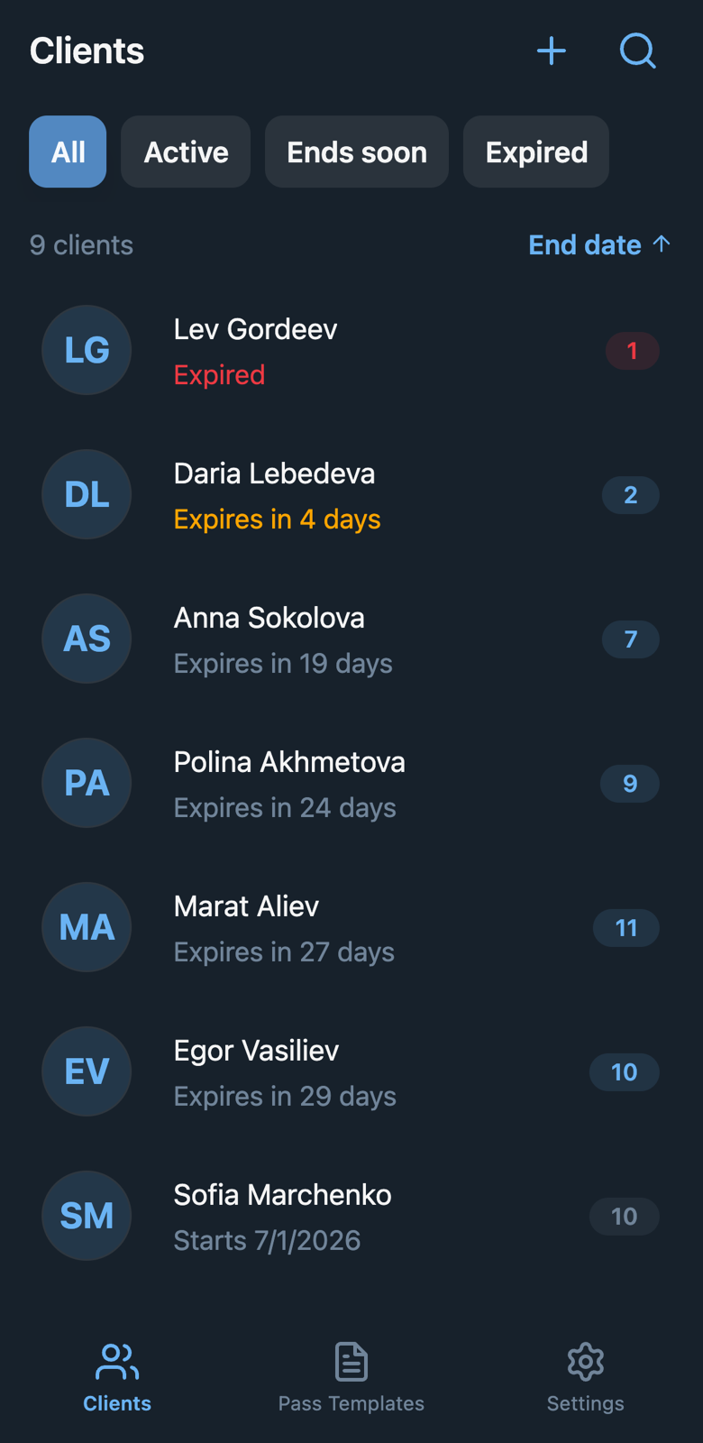Image resolution: width=703 pixels, height=1443 pixels.
Task: Click the orange Expires in 4 days text
Action: pos(277,519)
